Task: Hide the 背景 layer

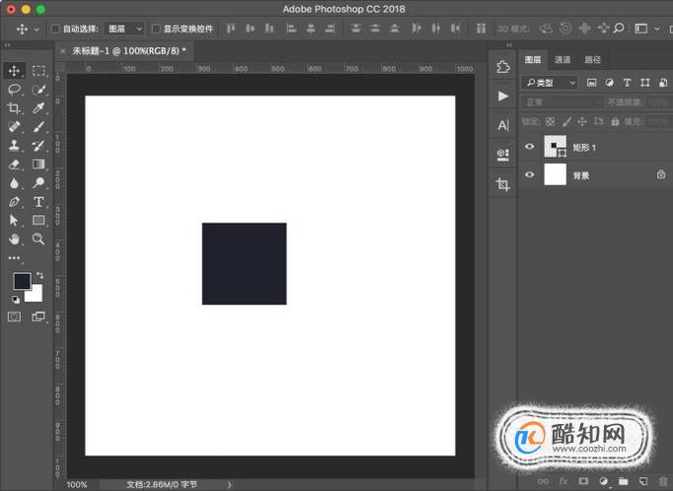Action: 529,175
